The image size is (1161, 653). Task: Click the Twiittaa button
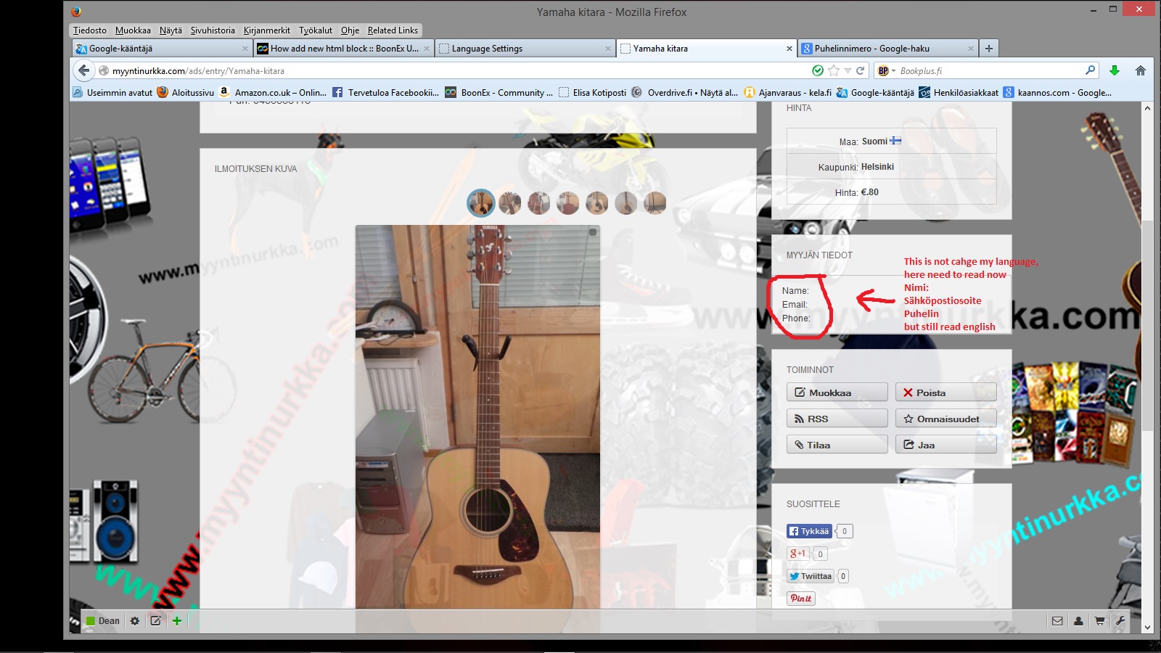(x=811, y=576)
